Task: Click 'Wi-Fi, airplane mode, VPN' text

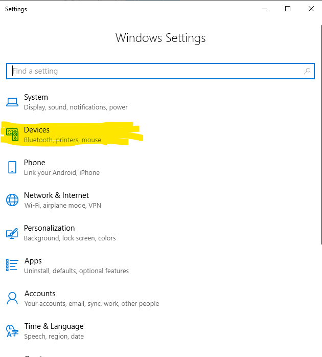Action: (x=62, y=206)
